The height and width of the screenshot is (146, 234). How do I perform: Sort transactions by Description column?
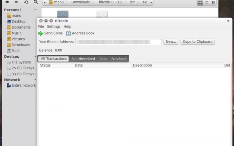click(x=171, y=65)
